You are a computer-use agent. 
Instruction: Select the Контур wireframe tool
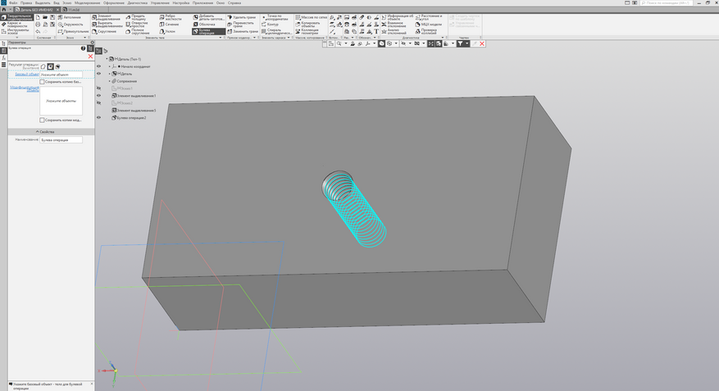[271, 25]
